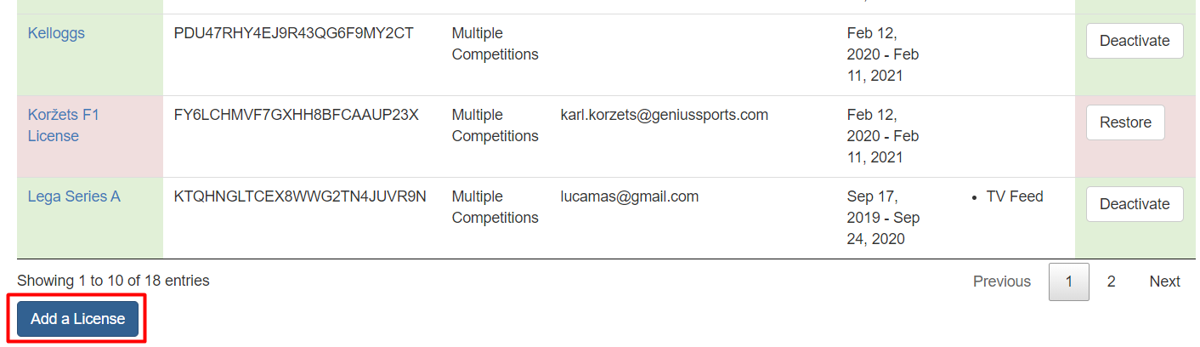Image resolution: width=1200 pixels, height=347 pixels.
Task: Deactivate the Lega Series A license
Action: pyautogui.click(x=1134, y=204)
